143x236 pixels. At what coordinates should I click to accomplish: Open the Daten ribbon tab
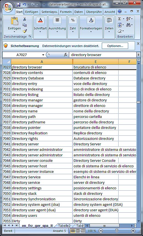pos(79,12)
